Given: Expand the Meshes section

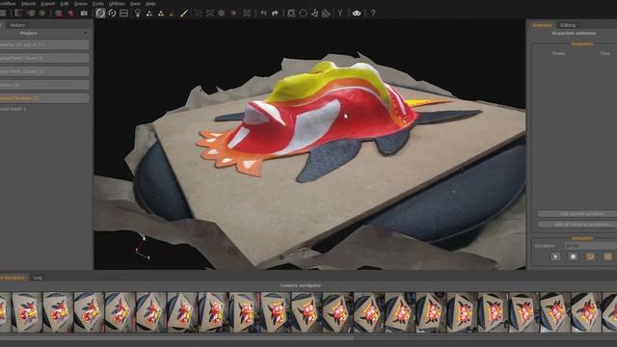Looking at the screenshot, I should coord(44,85).
